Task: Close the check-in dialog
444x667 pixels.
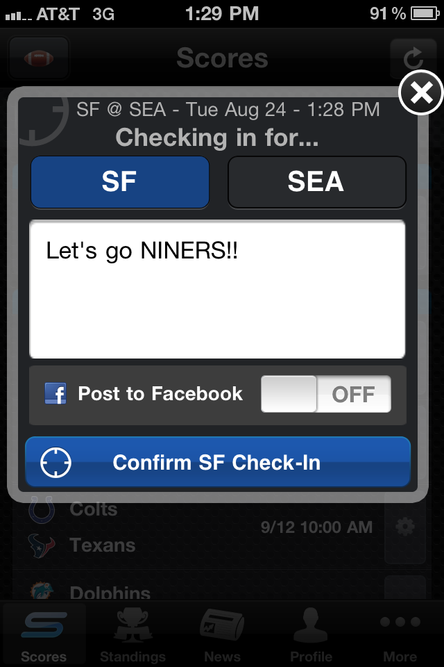Action: 420,92
